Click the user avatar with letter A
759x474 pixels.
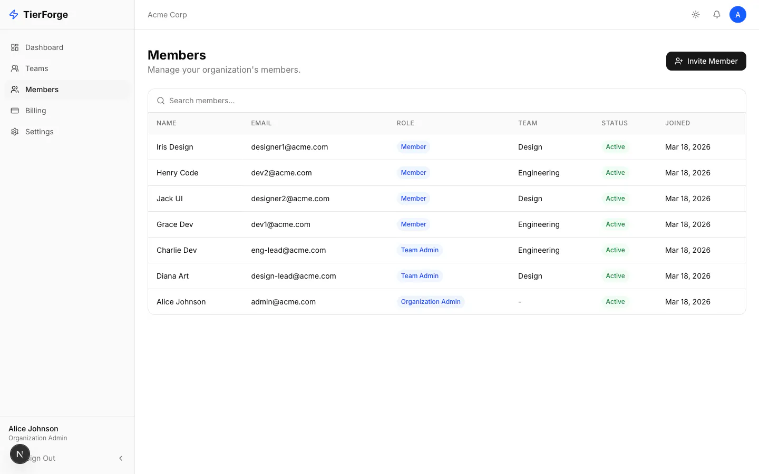pyautogui.click(x=738, y=15)
